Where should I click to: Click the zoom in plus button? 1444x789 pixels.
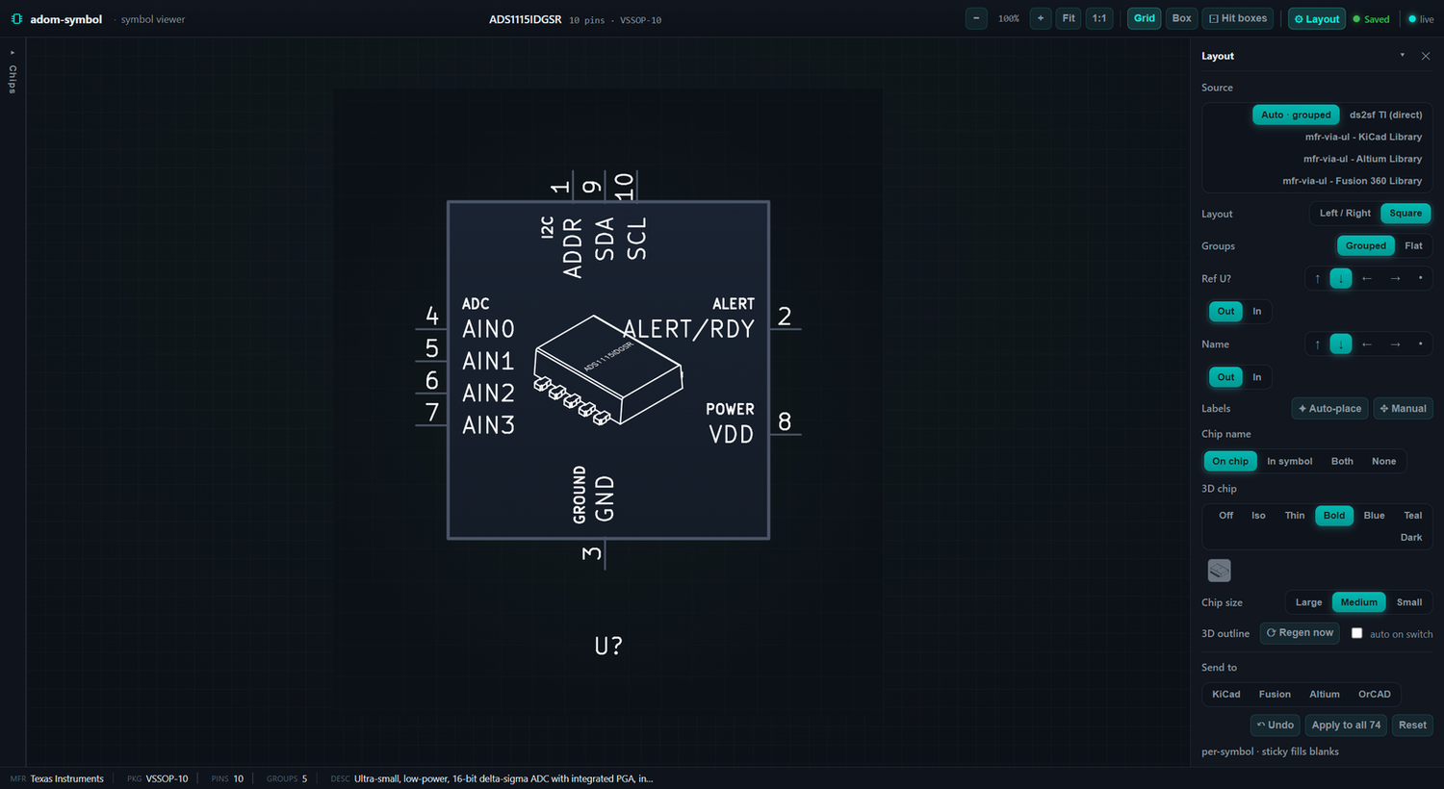(x=1041, y=18)
